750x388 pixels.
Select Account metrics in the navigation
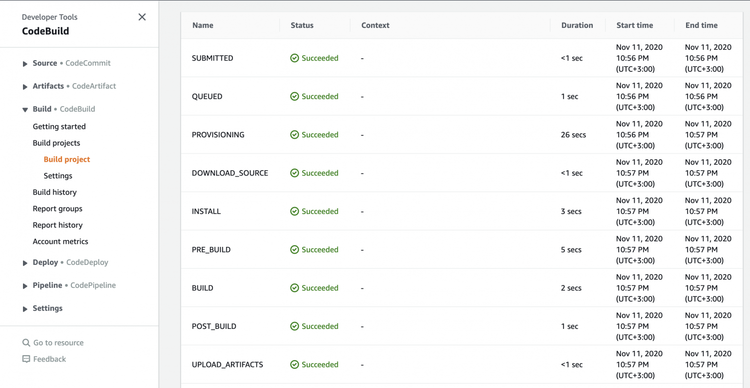(x=60, y=241)
